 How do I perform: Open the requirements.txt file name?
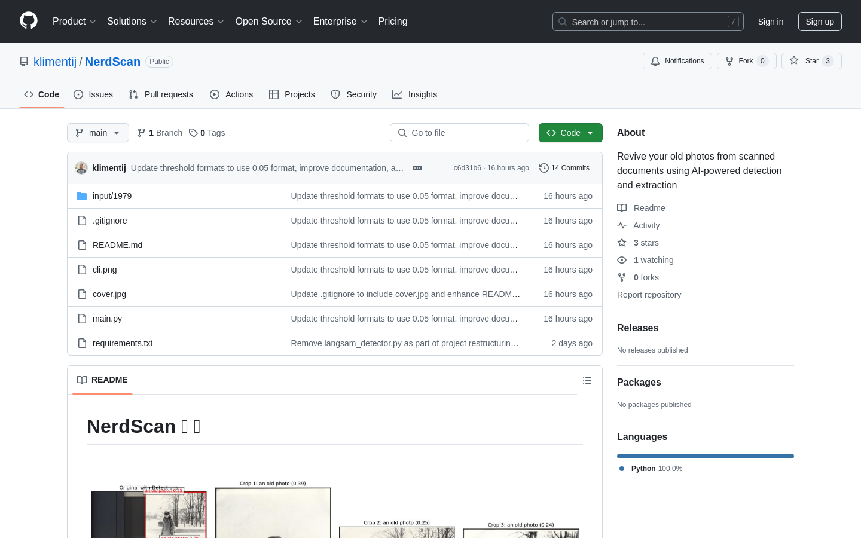pos(123,343)
